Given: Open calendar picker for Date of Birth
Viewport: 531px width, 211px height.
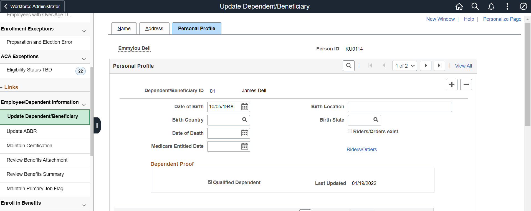Looking at the screenshot, I should (x=244, y=107).
